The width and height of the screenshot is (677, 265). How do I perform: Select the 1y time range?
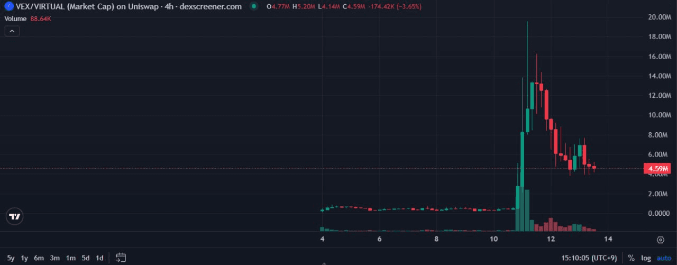click(x=24, y=258)
